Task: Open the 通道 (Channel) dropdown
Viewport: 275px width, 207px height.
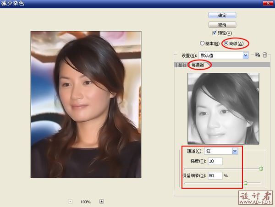Action: 221,151
